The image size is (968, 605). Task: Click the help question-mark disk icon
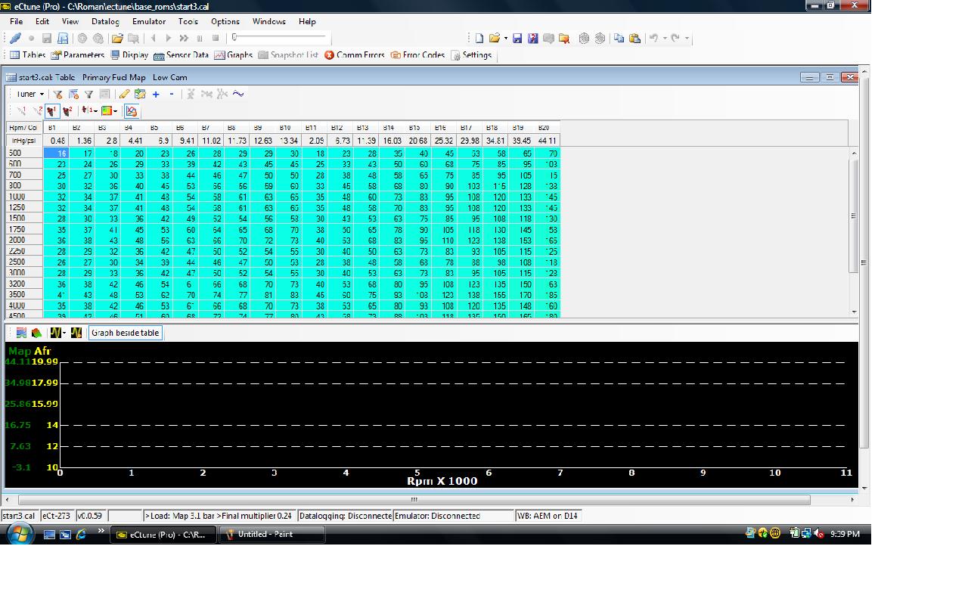pos(532,38)
